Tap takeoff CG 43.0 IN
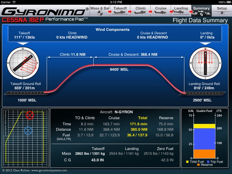 pyautogui.click(x=97, y=160)
